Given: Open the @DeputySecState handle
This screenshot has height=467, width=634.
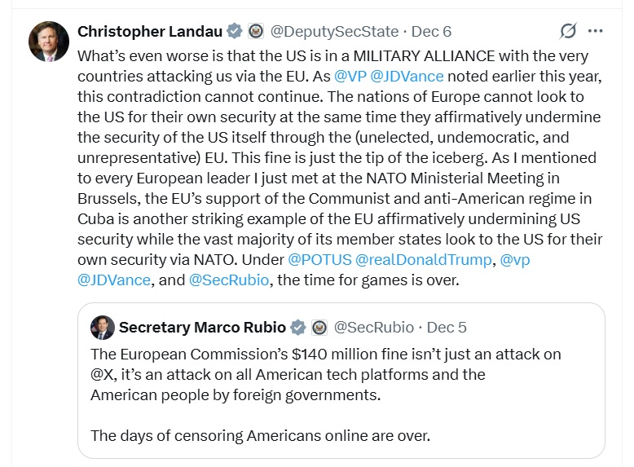Looking at the screenshot, I should (334, 32).
